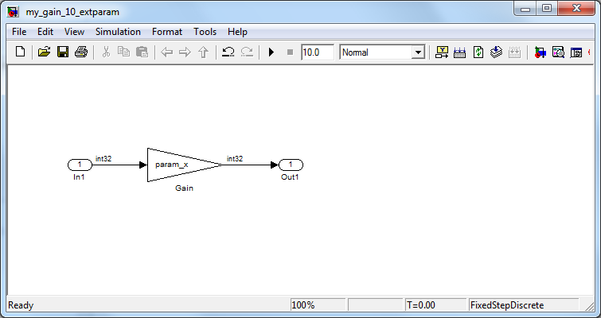Click the Undo arrow in the toolbar
This screenshot has height=318, width=601.
click(x=228, y=52)
